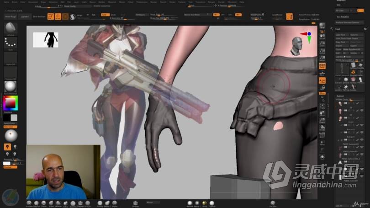Toggle the Sculptris Pro round icon
This screenshot has height=208, width=370.
pos(73,17)
